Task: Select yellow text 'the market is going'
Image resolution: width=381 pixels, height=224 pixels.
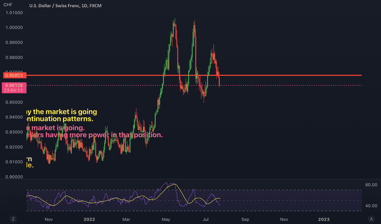Action: (x=65, y=112)
